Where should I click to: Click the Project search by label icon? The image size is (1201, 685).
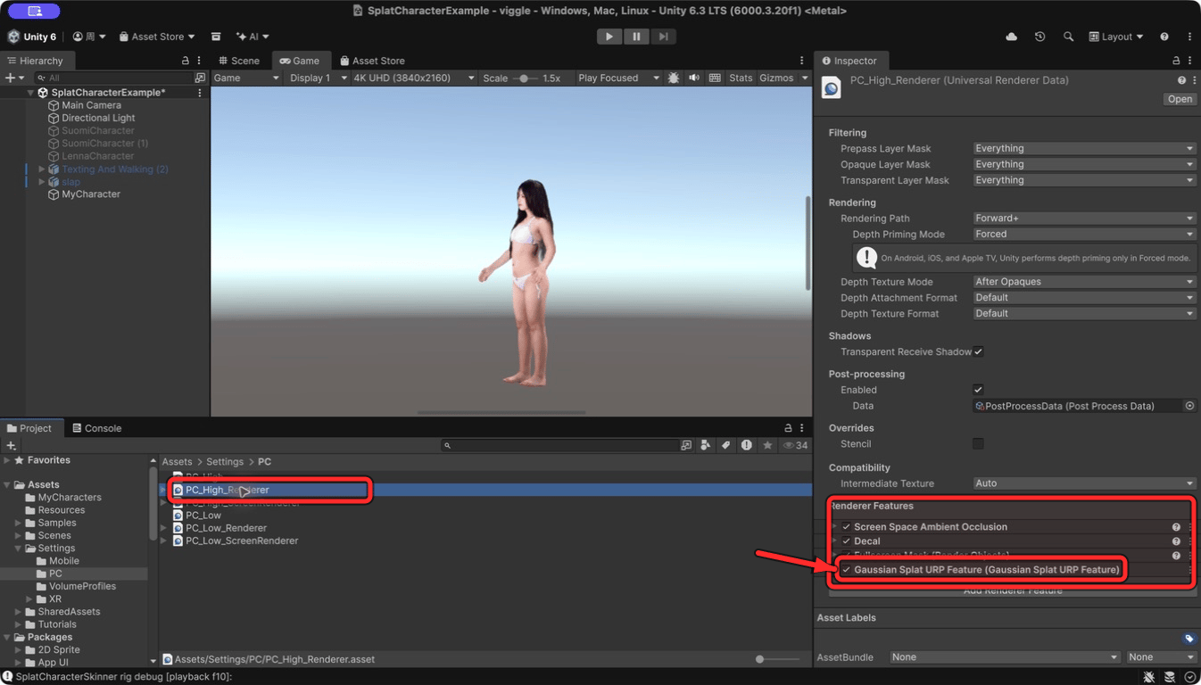point(726,445)
